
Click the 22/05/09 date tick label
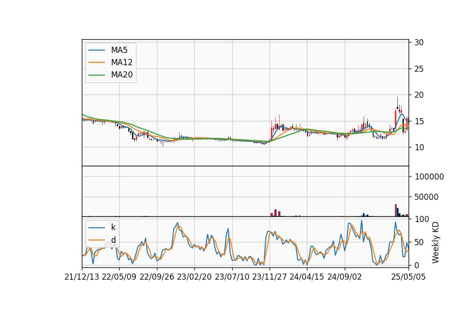click(119, 277)
